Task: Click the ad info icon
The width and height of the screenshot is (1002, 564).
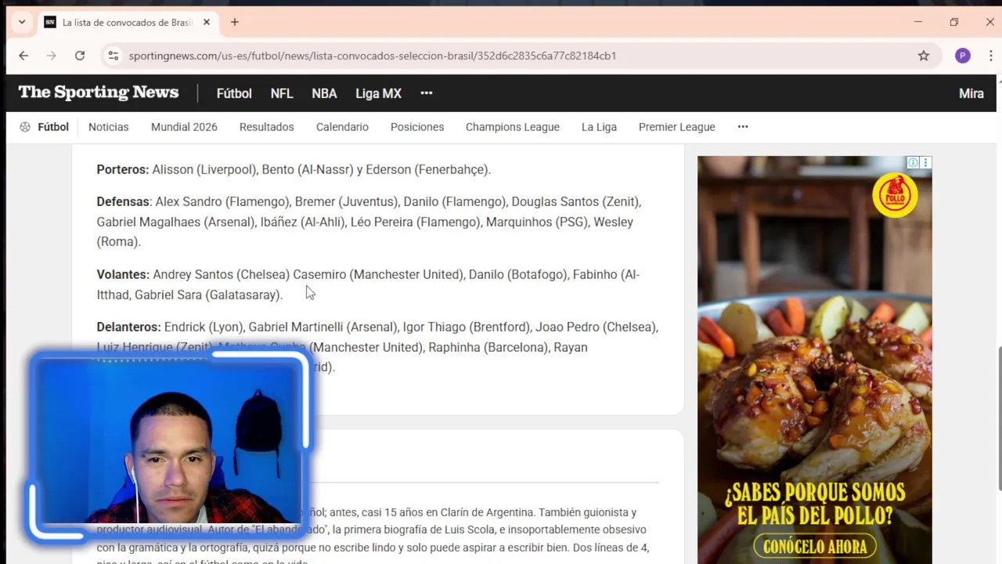Action: pos(913,162)
